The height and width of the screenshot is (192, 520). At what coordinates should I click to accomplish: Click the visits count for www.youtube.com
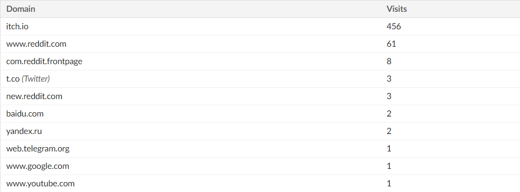click(389, 184)
